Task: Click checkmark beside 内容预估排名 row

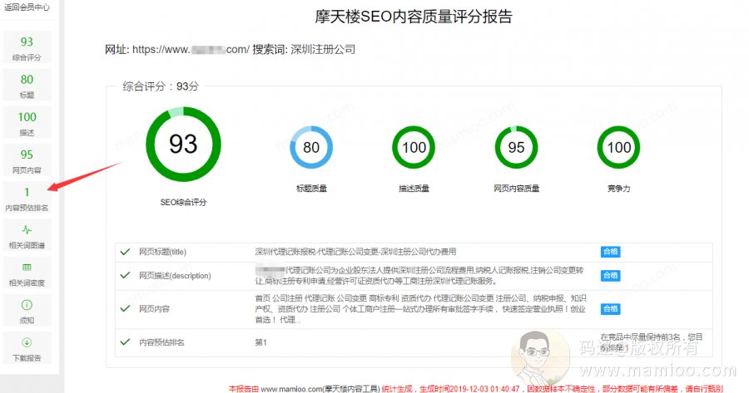Action: click(125, 341)
